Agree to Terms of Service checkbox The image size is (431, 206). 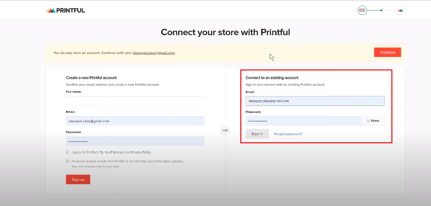click(68, 152)
